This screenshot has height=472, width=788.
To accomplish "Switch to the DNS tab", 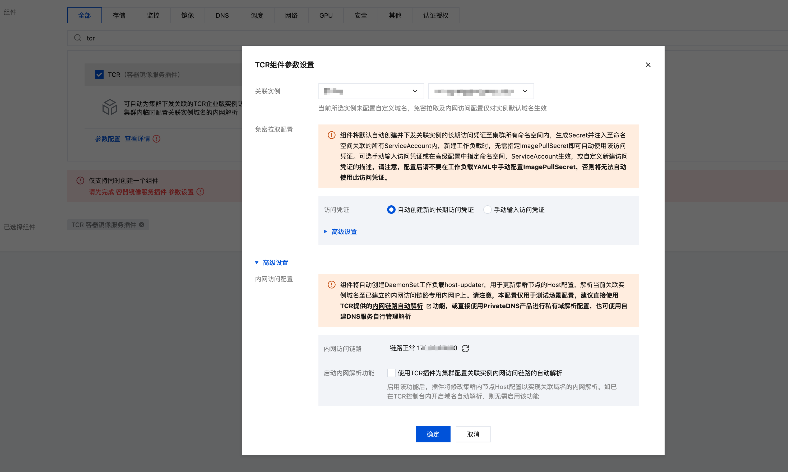I will (222, 15).
